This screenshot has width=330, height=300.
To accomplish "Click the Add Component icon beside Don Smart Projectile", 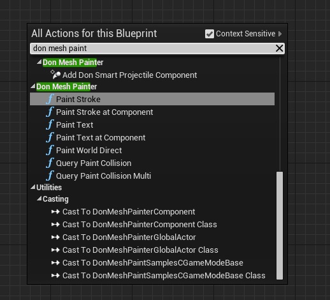I will pyautogui.click(x=55, y=75).
